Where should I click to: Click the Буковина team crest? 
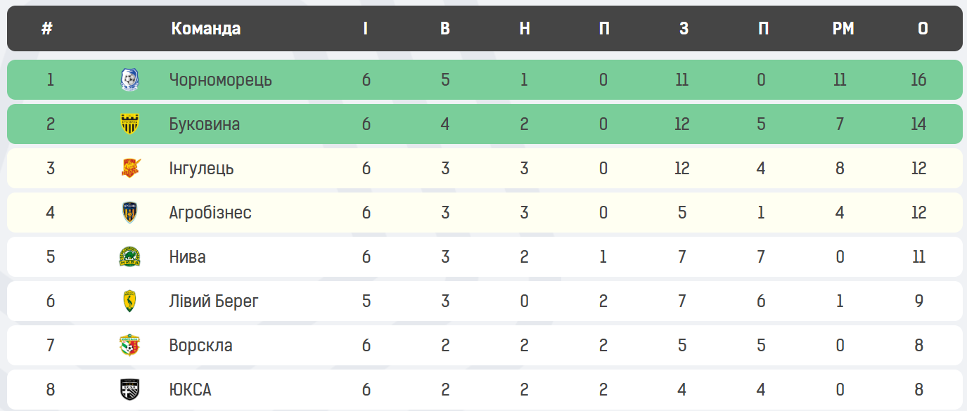[x=129, y=124]
